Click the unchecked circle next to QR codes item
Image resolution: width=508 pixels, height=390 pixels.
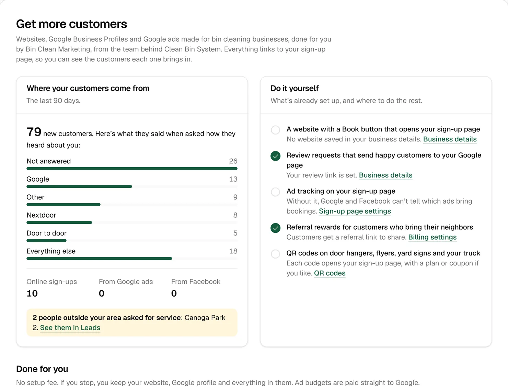point(275,254)
